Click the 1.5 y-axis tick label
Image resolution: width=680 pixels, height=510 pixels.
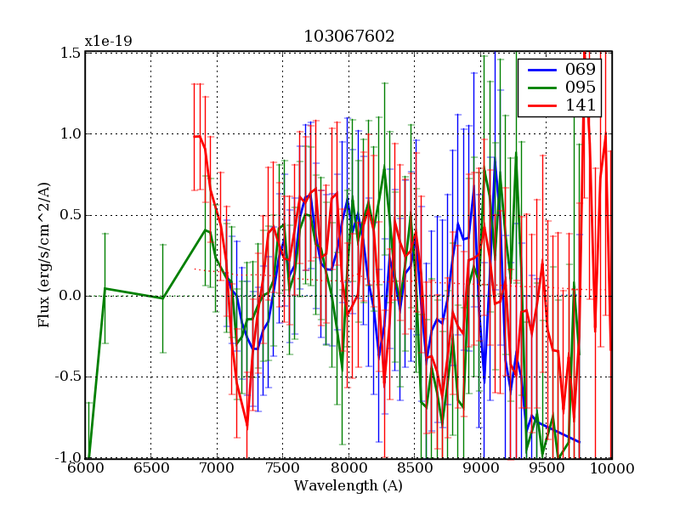pyautogui.click(x=71, y=53)
